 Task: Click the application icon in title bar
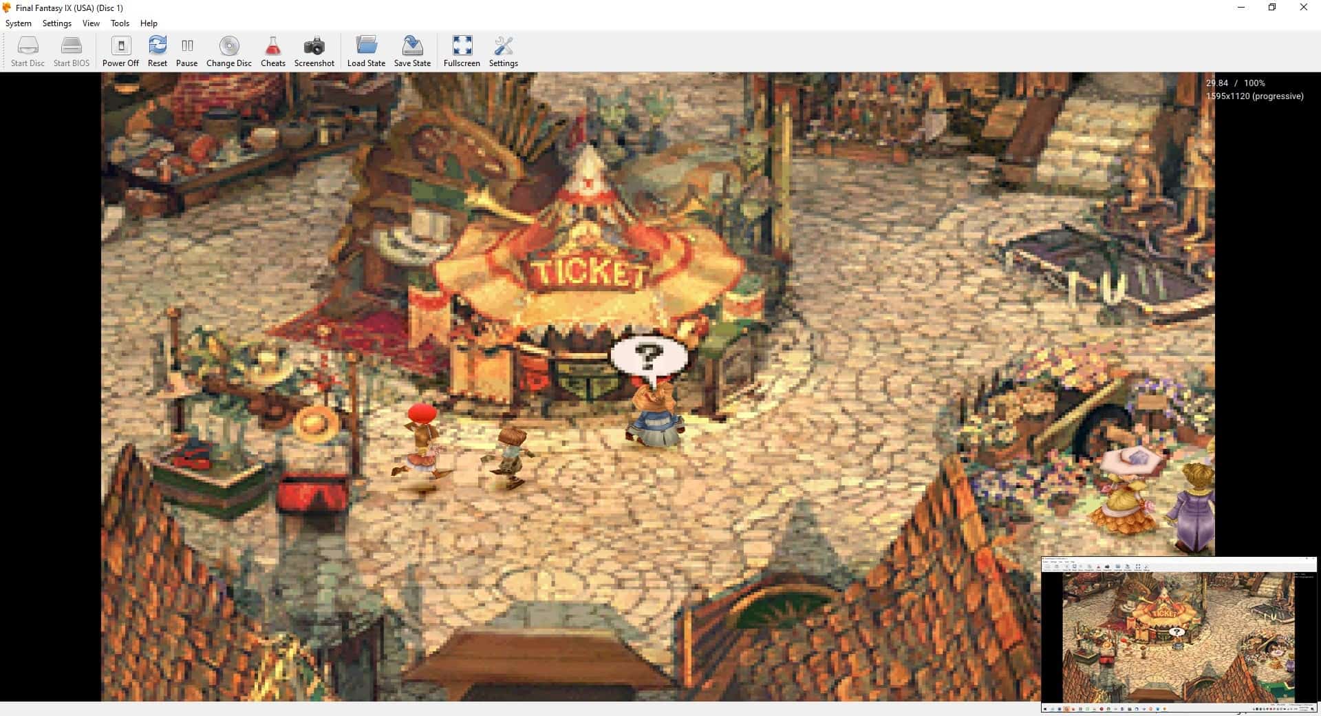click(7, 8)
